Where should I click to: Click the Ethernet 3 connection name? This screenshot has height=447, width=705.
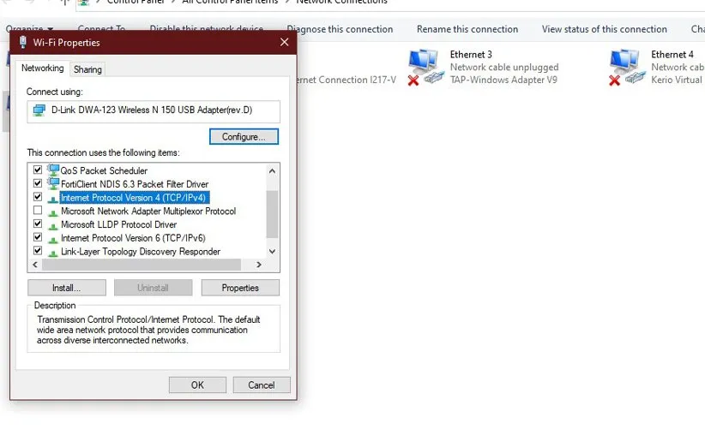(471, 54)
